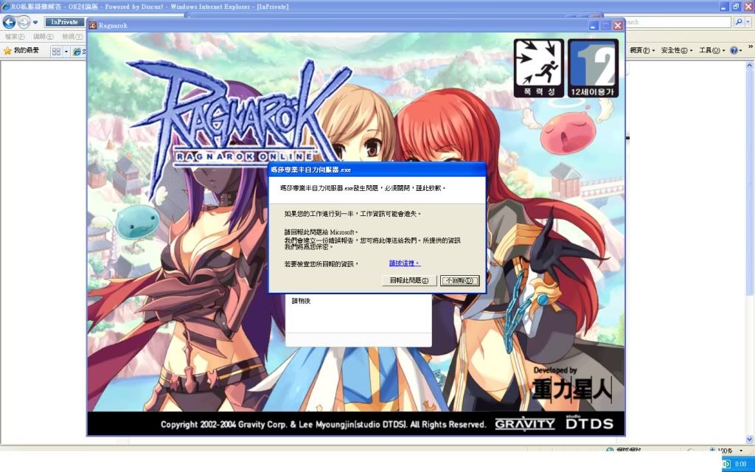Open the 工具 (Tools) command bar menu

[x=711, y=51]
